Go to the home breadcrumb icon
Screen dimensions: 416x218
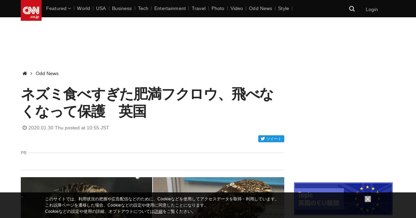pyautogui.click(x=25, y=73)
